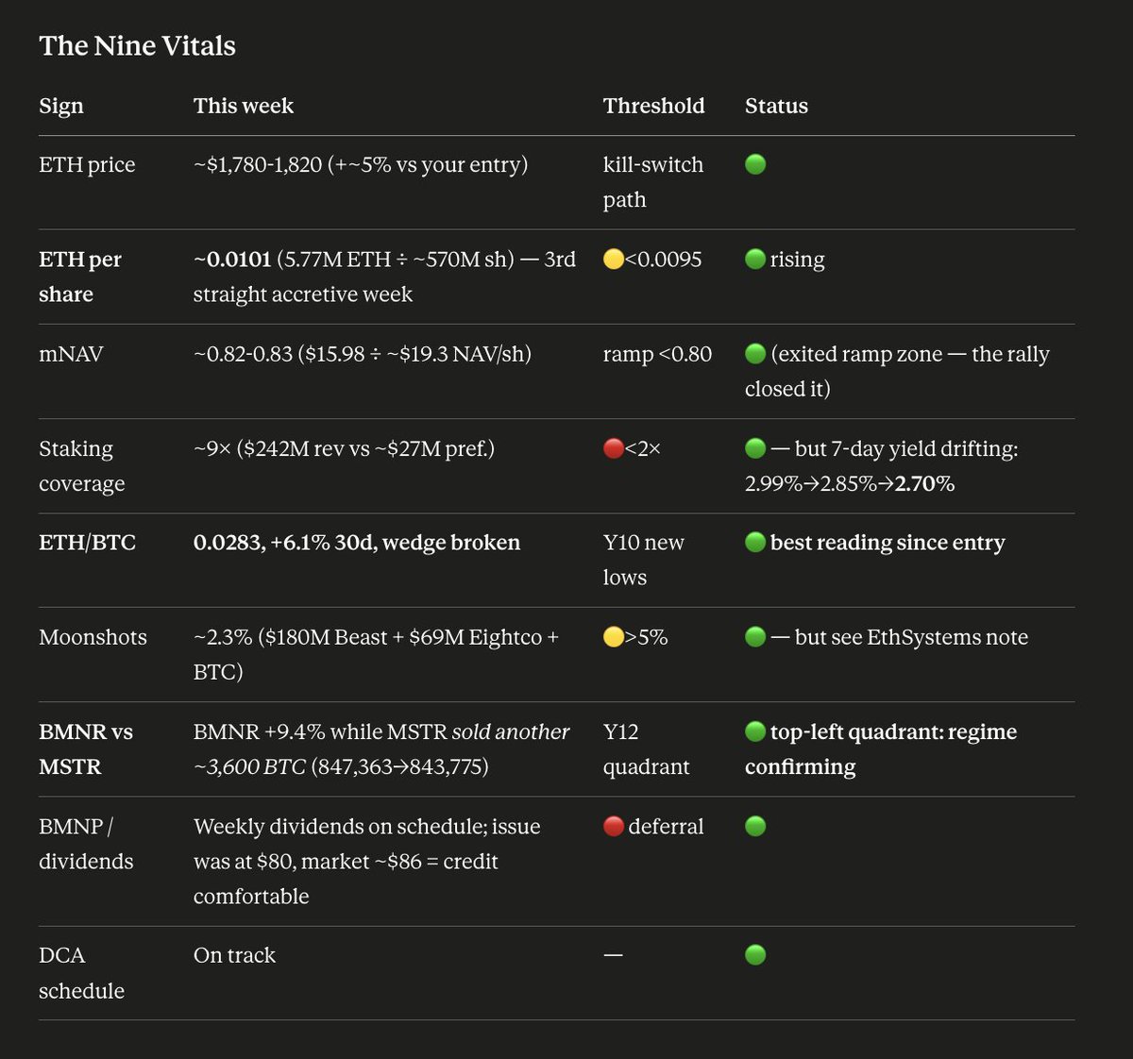
Task: Click the 'This week' column header
Action: 244,106
